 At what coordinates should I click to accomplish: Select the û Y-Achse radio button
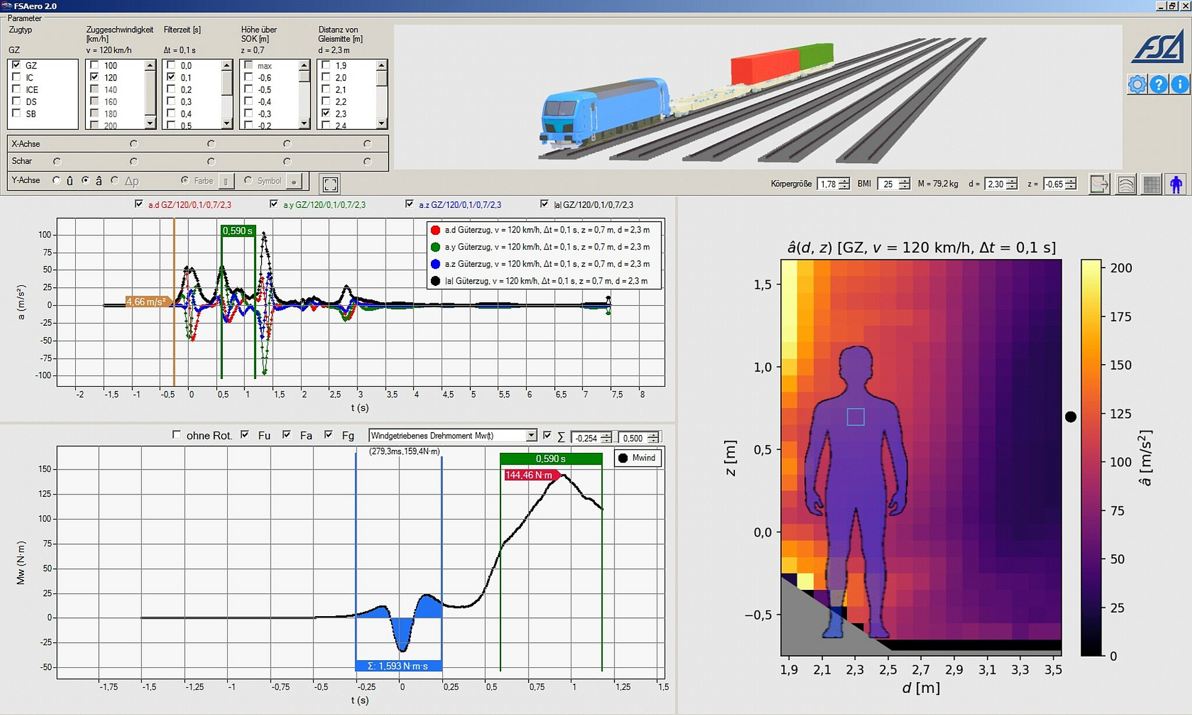click(x=57, y=180)
